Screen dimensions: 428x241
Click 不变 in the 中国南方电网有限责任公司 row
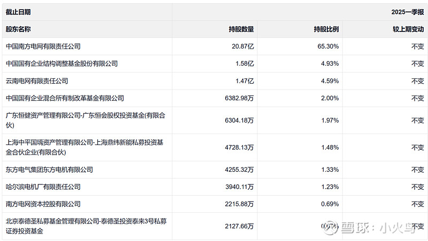pyautogui.click(x=418, y=46)
